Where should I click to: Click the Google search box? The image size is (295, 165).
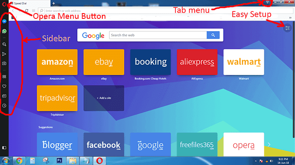coord(158,35)
